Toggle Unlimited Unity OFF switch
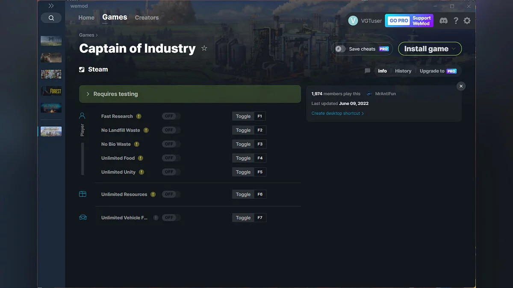Screen dimensions: 513x288 coord(171,172)
